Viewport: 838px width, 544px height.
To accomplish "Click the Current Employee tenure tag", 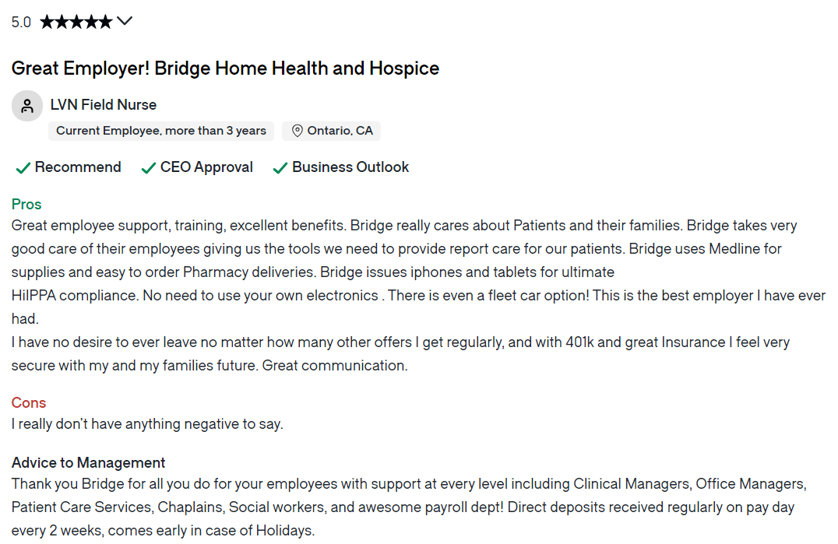I will coord(161,131).
